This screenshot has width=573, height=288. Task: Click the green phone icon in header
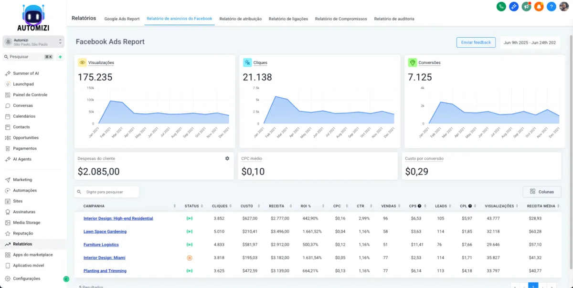click(501, 7)
